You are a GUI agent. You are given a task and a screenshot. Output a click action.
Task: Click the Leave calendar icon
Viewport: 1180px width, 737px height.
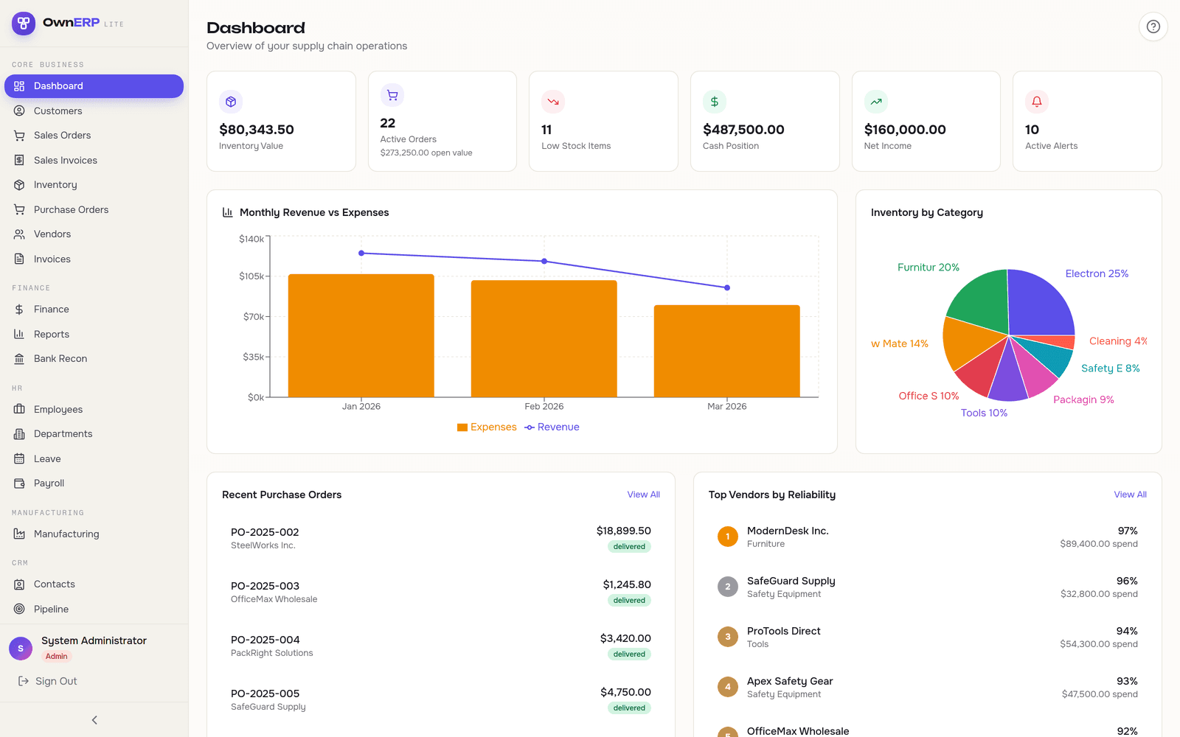19,458
